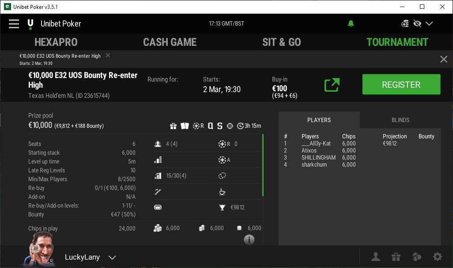Click the re-buy chip R icon in the prize pool row
453x268 pixels.
point(198,126)
